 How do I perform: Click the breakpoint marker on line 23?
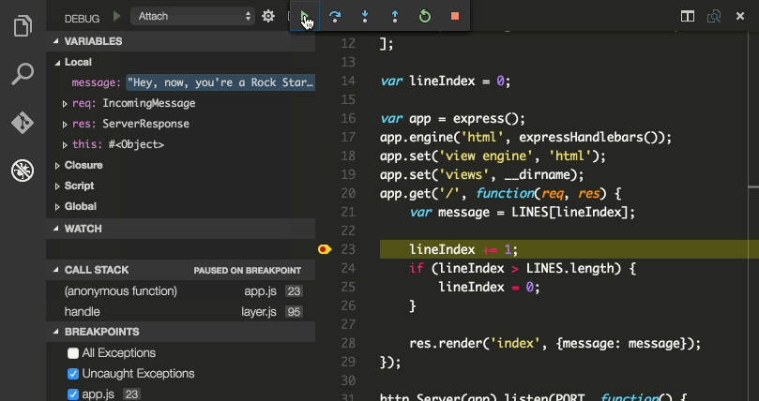(x=325, y=249)
